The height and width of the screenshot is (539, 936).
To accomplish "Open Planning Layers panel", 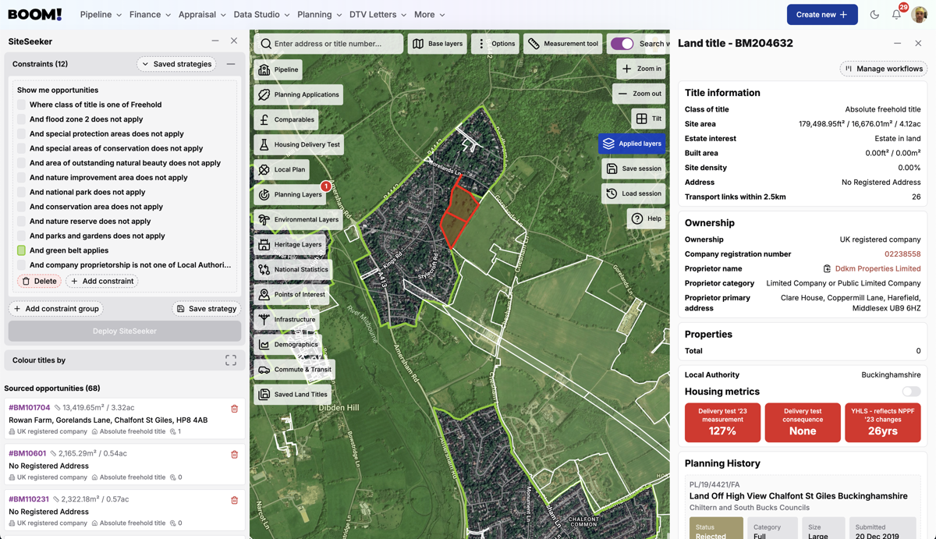I will [x=290, y=194].
